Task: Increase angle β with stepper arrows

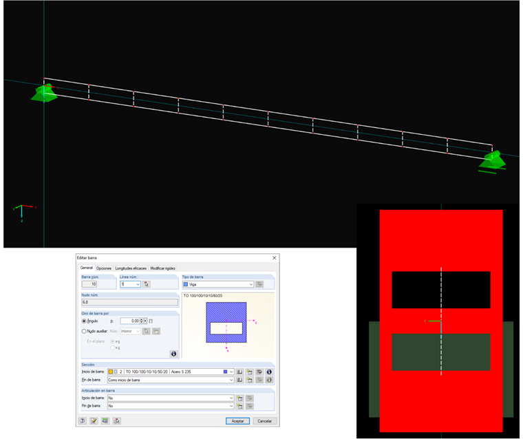Action: [x=142, y=319]
